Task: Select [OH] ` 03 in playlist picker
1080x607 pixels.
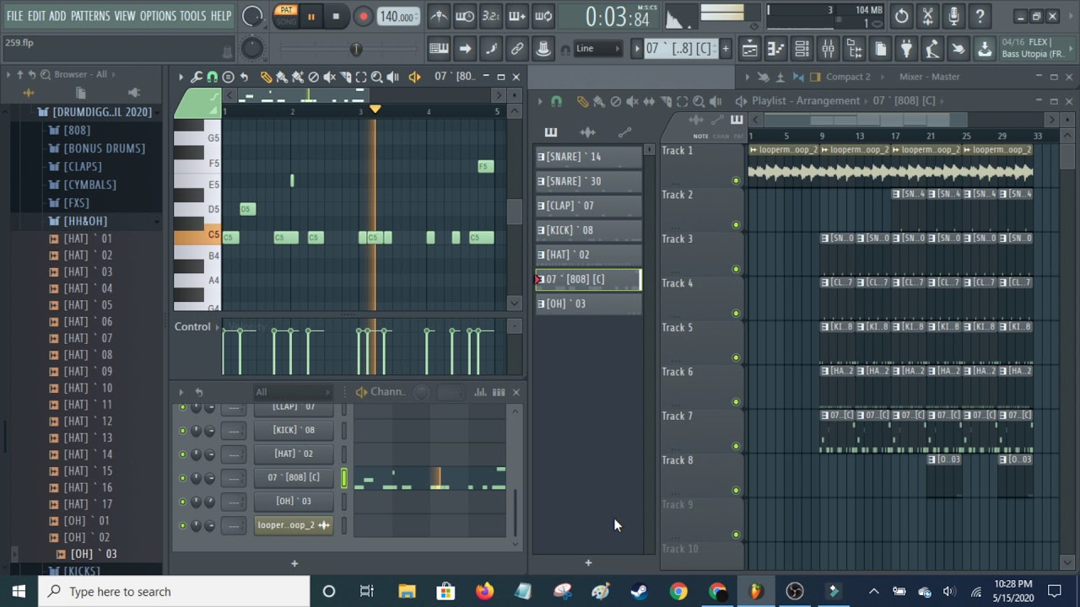Action: [588, 303]
